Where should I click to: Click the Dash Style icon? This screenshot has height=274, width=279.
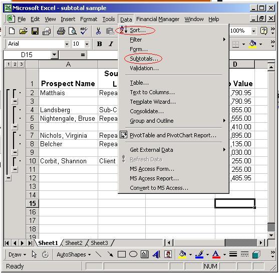pos(244,254)
